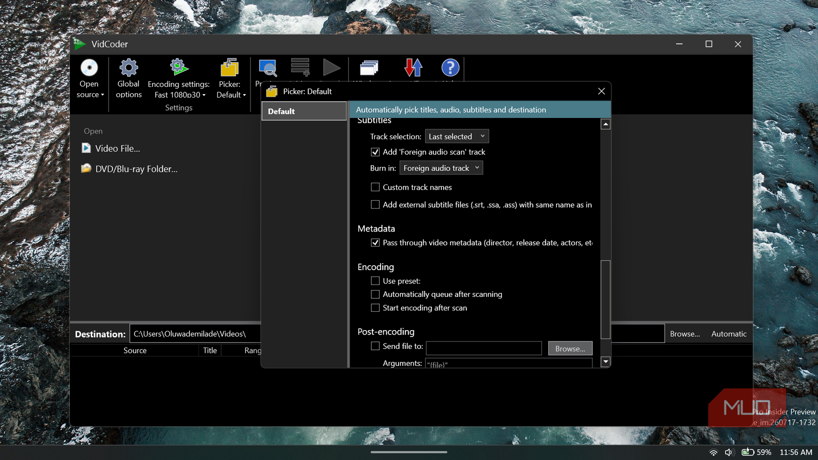
Task: Click destination Browse... button in main window
Action: [x=685, y=334]
